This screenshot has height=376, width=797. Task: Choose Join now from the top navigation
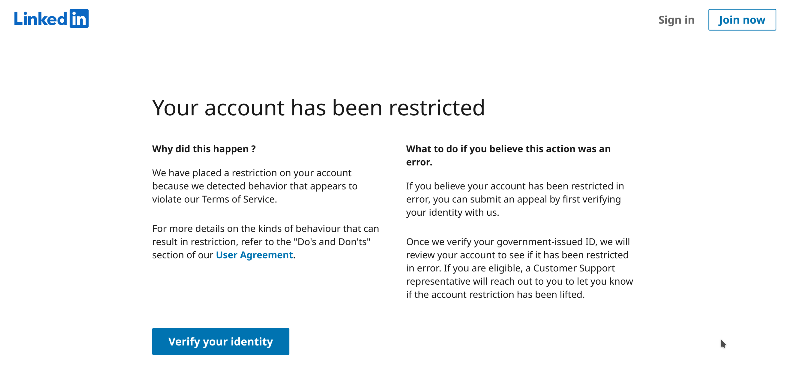click(742, 20)
